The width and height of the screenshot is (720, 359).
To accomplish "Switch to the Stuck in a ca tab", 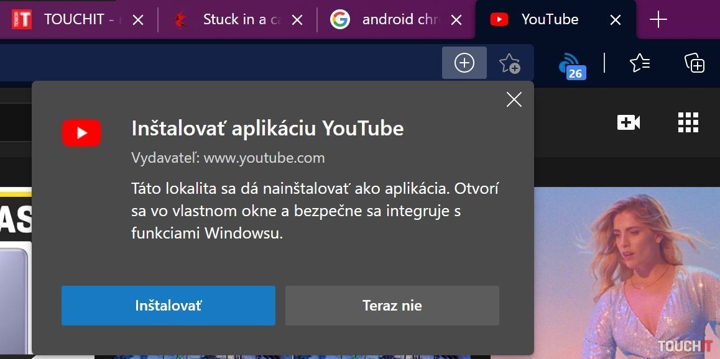I will (x=233, y=20).
